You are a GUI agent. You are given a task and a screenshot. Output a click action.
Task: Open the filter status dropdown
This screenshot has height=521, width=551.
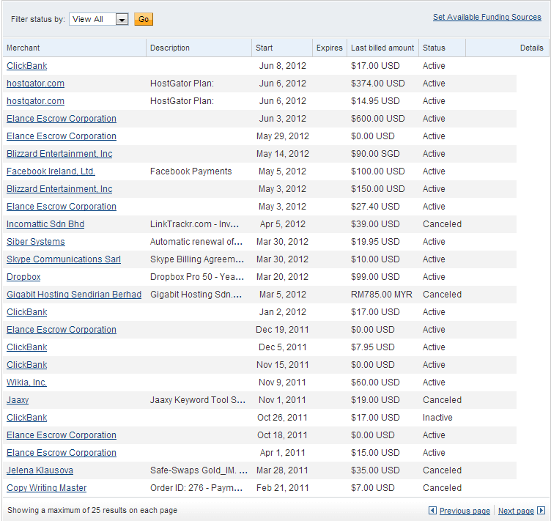122,19
